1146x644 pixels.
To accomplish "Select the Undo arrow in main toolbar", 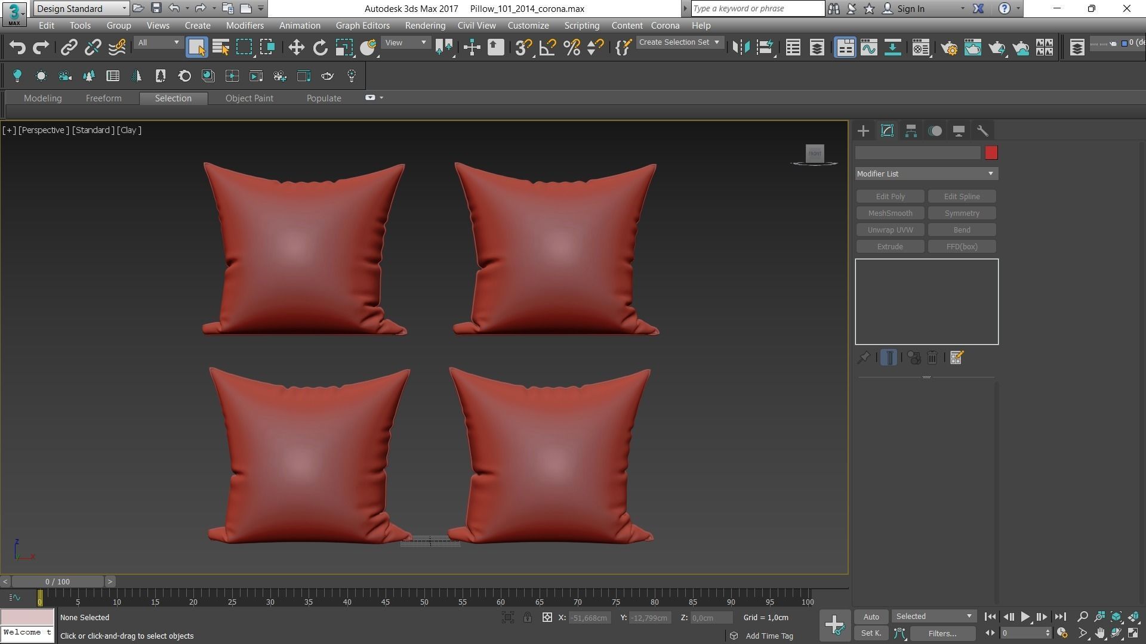I will (x=17, y=47).
